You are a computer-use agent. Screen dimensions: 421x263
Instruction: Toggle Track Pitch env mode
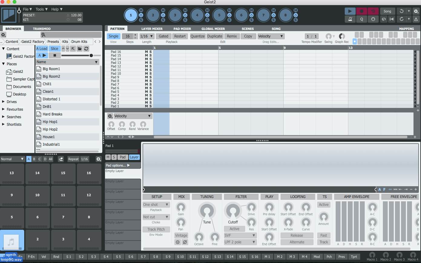tap(156, 229)
